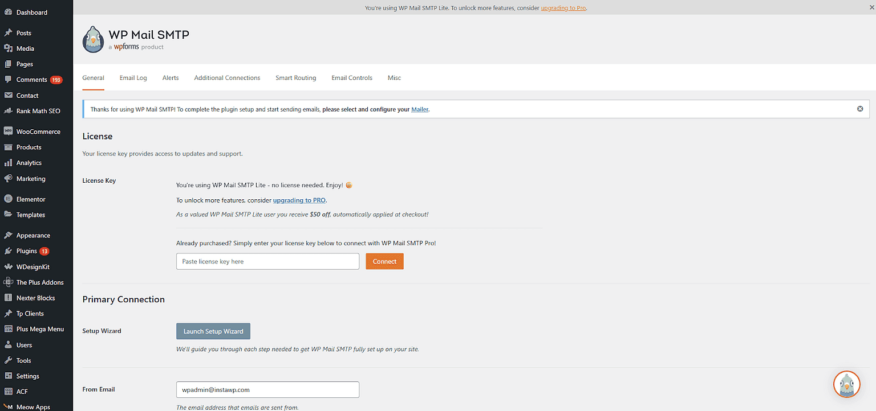
Task: Open the WP Mail SMTP chat bird icon
Action: 846,384
